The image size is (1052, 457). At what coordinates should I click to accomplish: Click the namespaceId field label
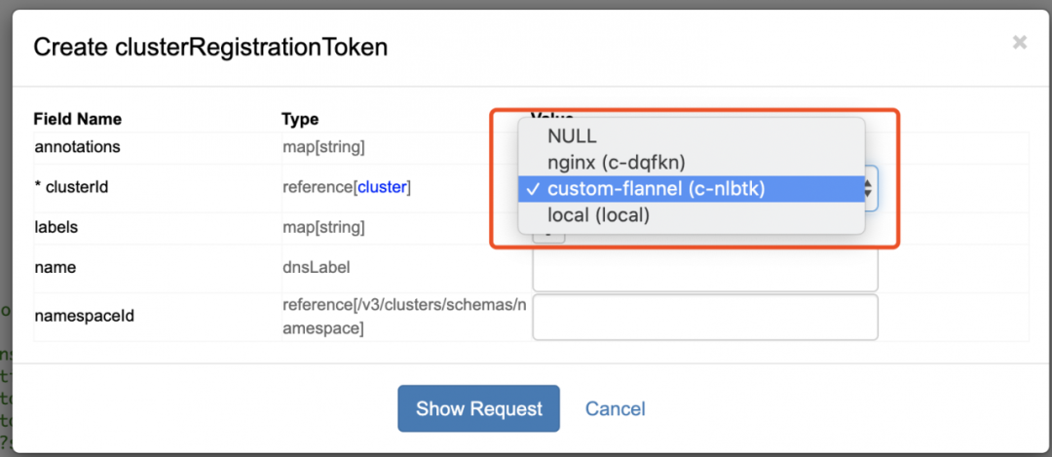click(x=83, y=316)
